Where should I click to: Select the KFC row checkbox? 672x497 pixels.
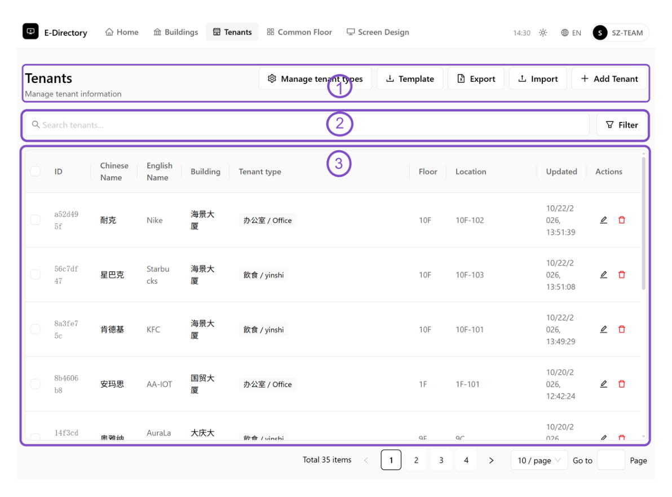coord(36,329)
